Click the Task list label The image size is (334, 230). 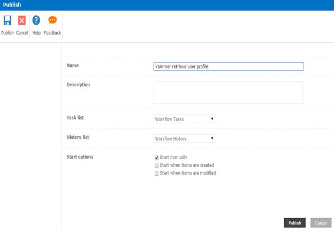click(x=75, y=117)
